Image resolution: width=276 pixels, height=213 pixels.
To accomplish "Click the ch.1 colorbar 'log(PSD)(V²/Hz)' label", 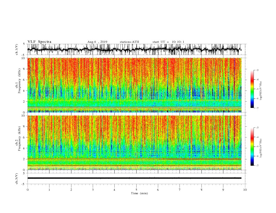I will 261,91.
